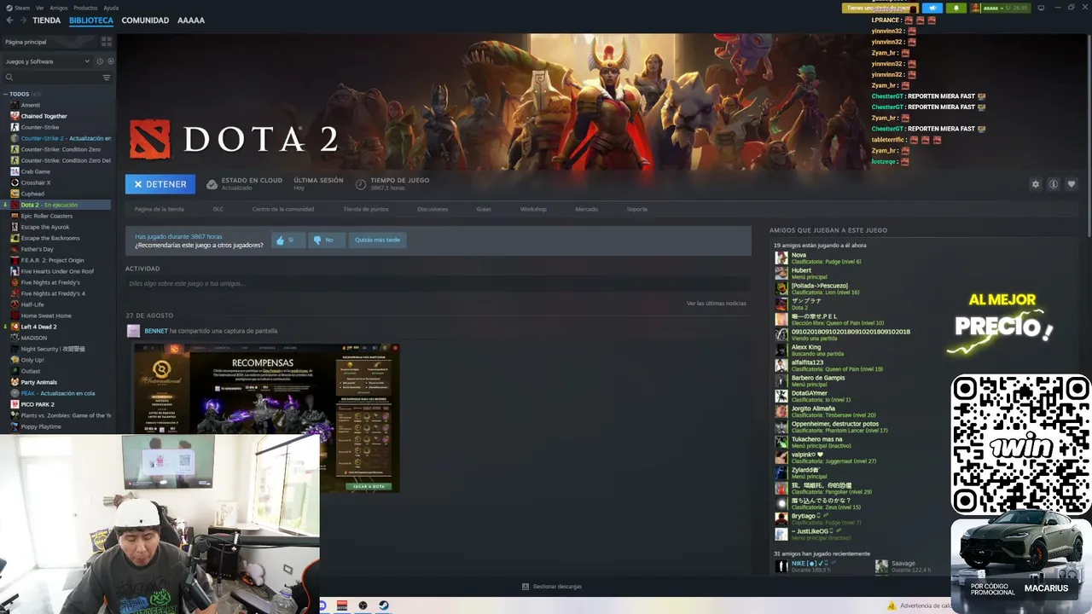Open the Advertencia notice in taskbar
The image size is (1092, 614).
tap(920, 605)
